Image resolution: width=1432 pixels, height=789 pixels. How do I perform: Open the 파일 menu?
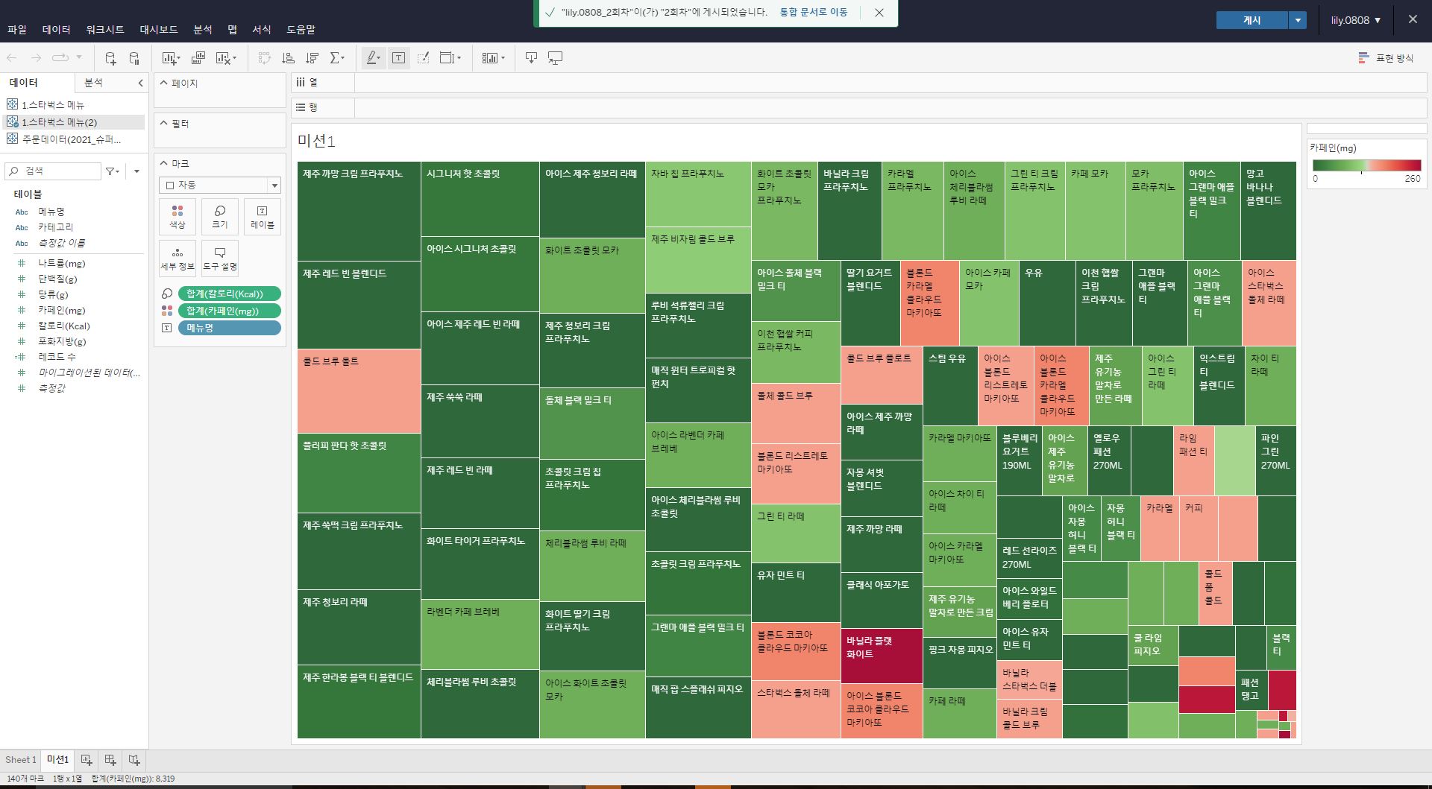pos(17,29)
